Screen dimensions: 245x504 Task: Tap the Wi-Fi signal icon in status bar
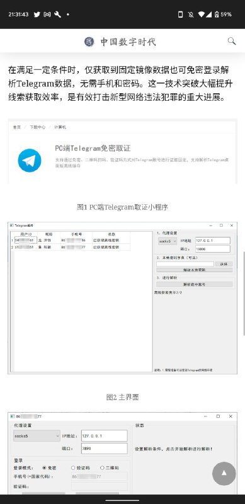202,14
